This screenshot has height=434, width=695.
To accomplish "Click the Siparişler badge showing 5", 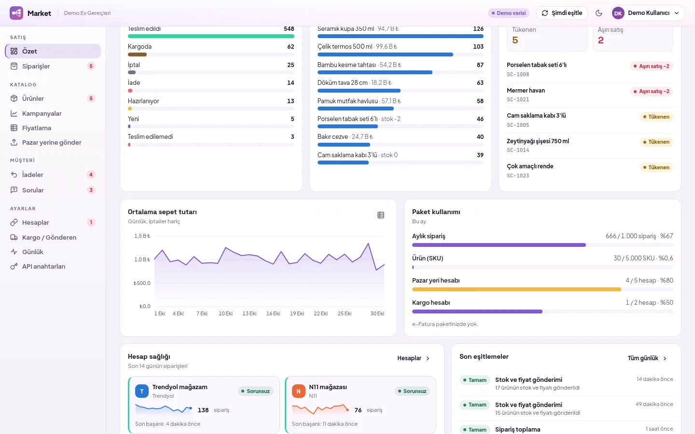I will (91, 66).
